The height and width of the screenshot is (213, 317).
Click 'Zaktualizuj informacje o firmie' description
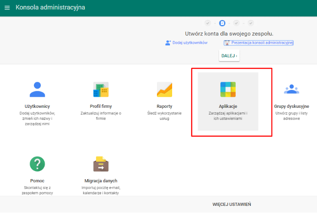pyautogui.click(x=101, y=116)
